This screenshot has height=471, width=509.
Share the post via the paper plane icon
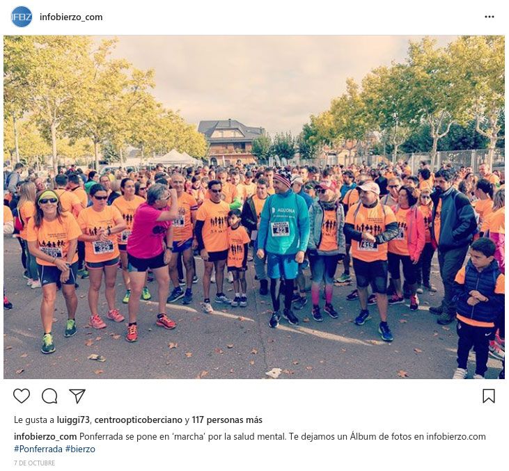(77, 396)
